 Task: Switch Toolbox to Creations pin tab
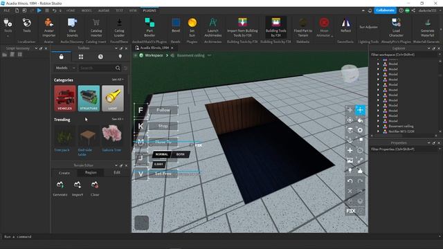pos(120,57)
